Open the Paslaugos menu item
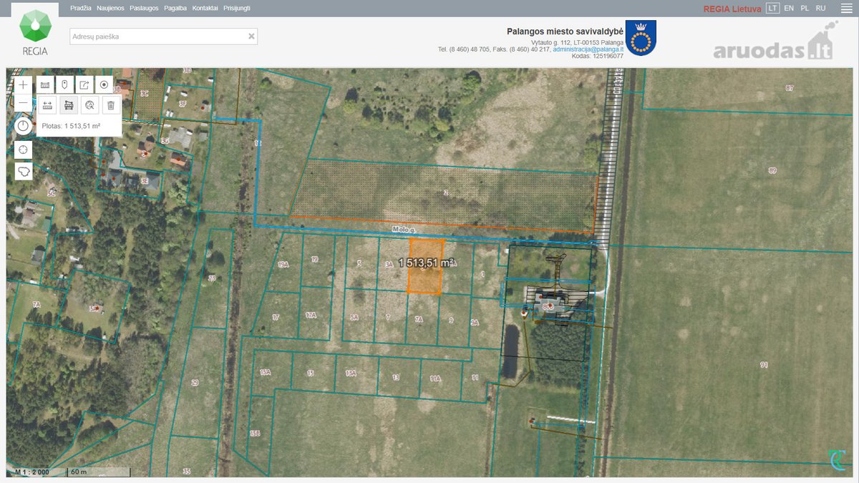This screenshot has height=483, width=859. 145,8
